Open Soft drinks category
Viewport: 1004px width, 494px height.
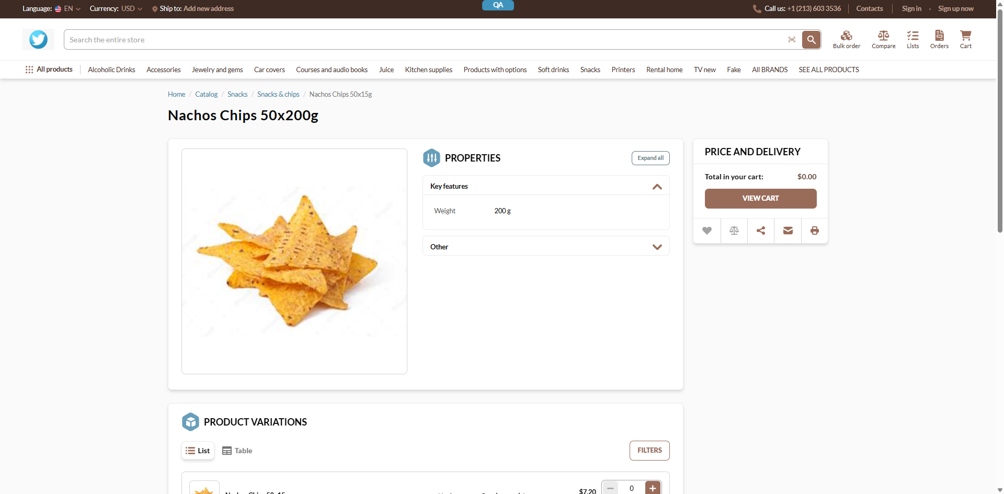553,70
